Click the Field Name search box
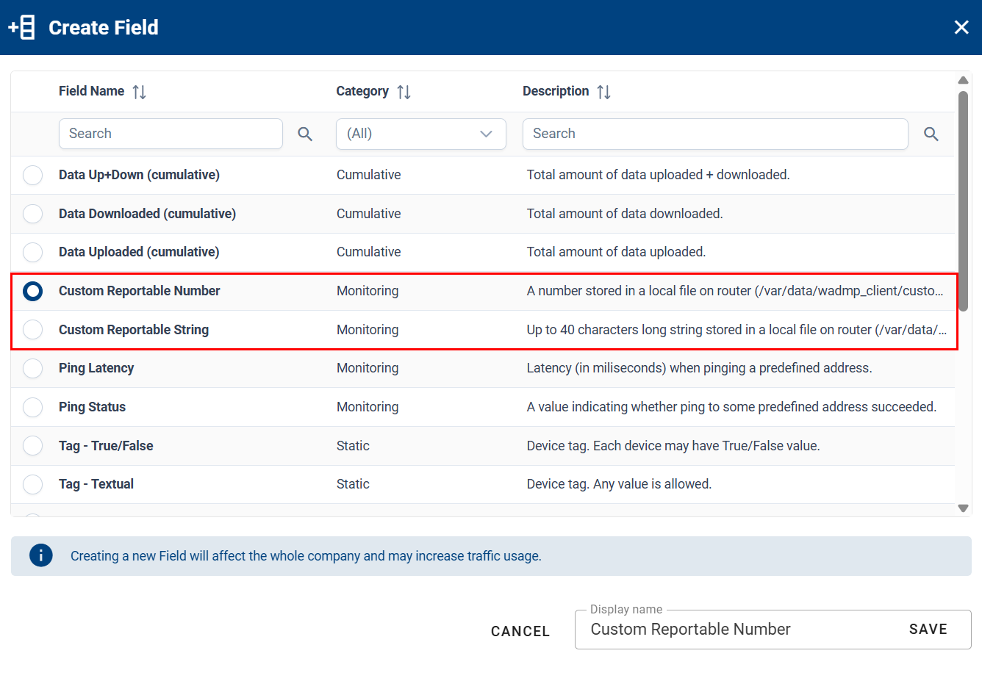The width and height of the screenshot is (982, 681). coord(171,134)
